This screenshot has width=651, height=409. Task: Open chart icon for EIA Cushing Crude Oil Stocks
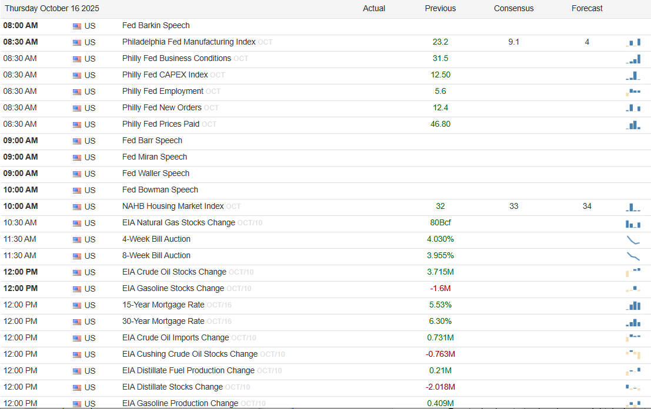tap(633, 354)
